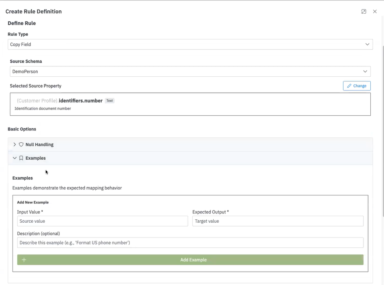The height and width of the screenshot is (285, 384).
Task: Collapse the Examples section chevron
Action: click(15, 158)
